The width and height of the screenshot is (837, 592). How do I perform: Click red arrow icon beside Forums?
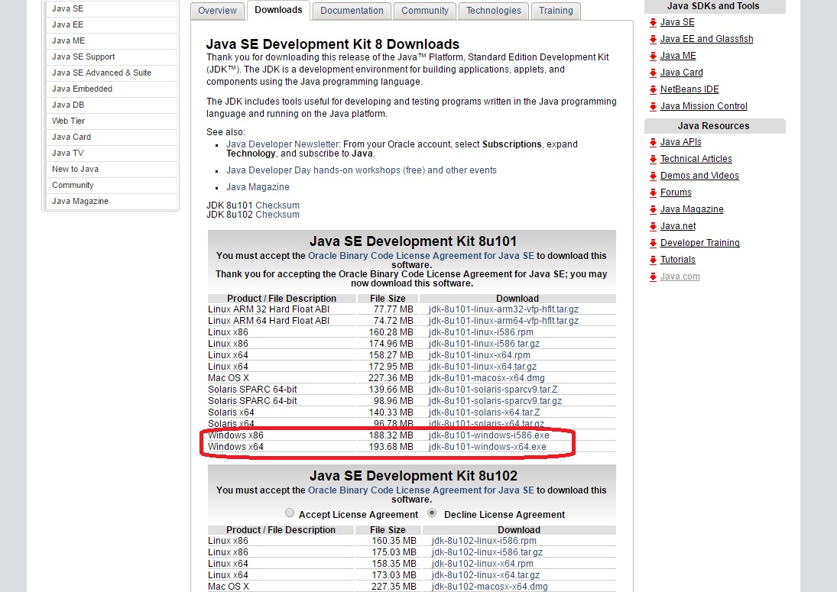(653, 193)
